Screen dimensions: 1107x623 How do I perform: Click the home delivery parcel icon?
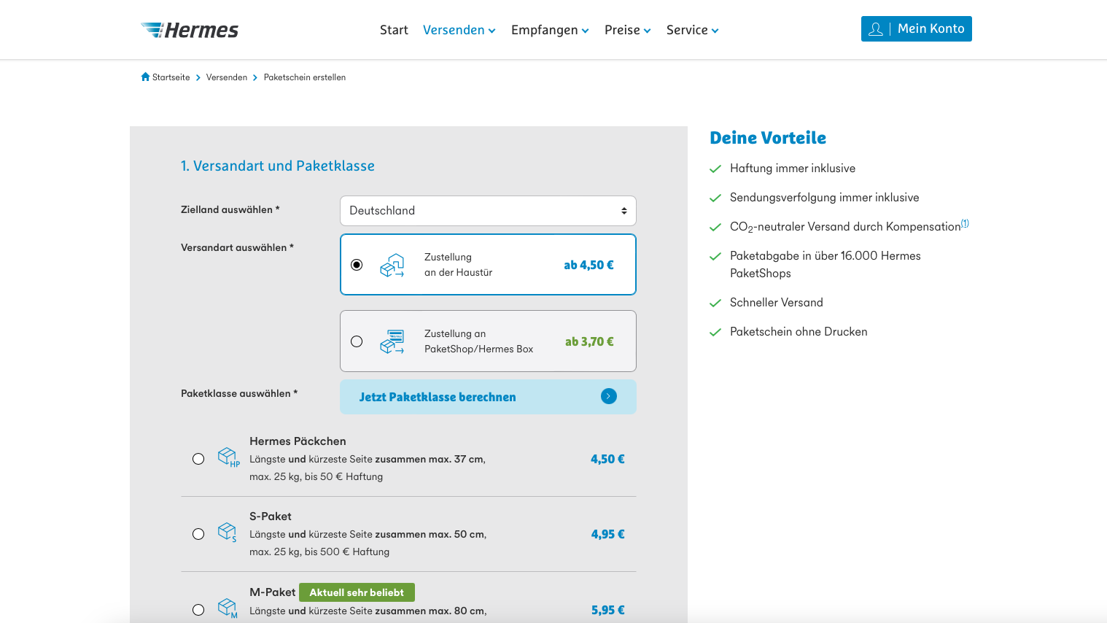392,265
